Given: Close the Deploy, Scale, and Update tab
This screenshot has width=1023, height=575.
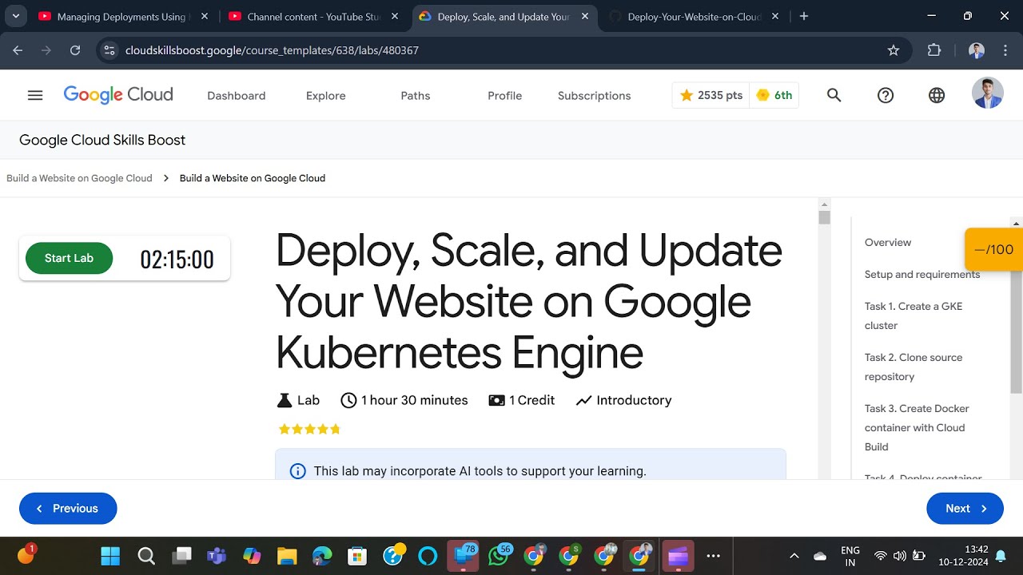Looking at the screenshot, I should (586, 16).
